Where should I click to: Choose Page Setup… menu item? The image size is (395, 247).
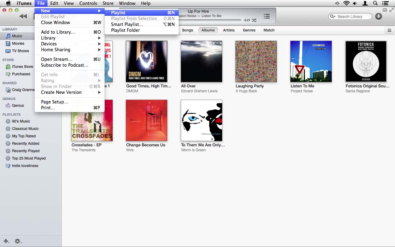point(69,102)
